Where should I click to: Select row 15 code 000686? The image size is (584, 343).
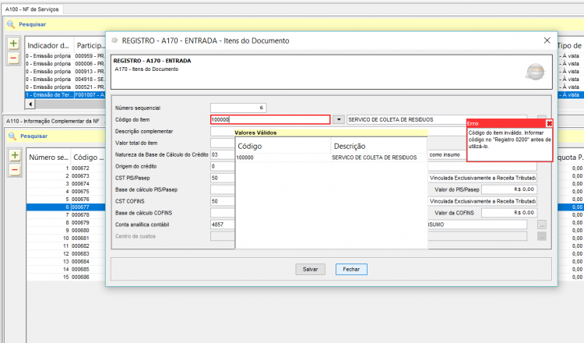tap(66, 278)
